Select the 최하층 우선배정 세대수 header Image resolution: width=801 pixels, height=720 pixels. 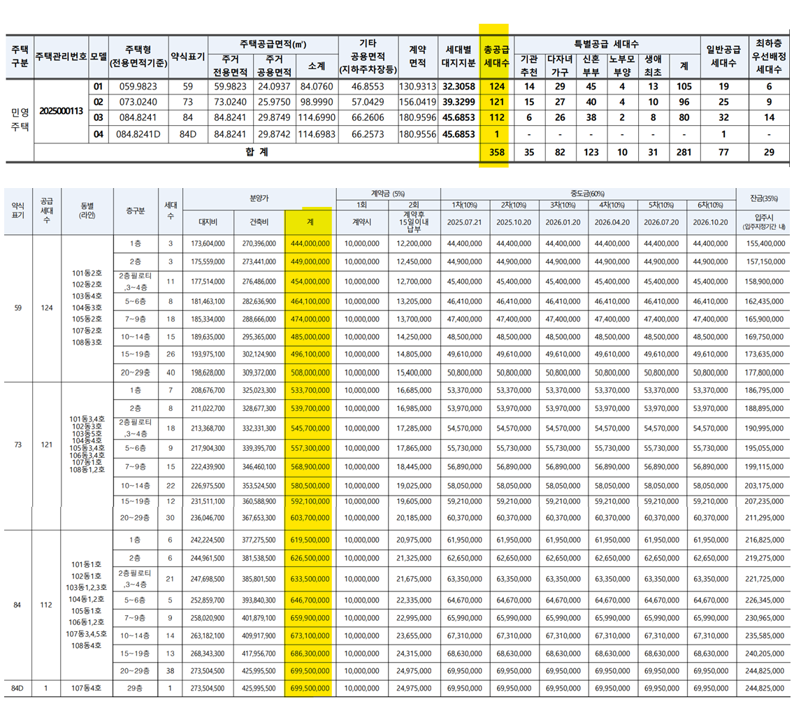769,56
